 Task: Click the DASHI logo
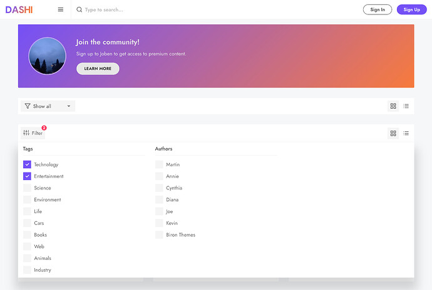point(19,10)
